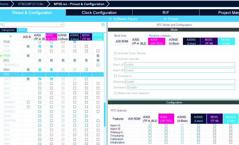Open the RIF tab

coord(166,13)
